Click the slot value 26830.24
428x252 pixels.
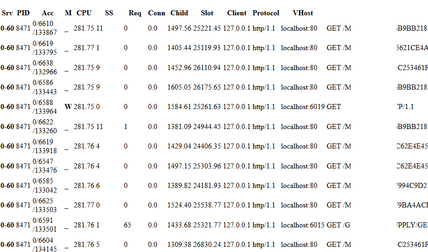(207, 245)
